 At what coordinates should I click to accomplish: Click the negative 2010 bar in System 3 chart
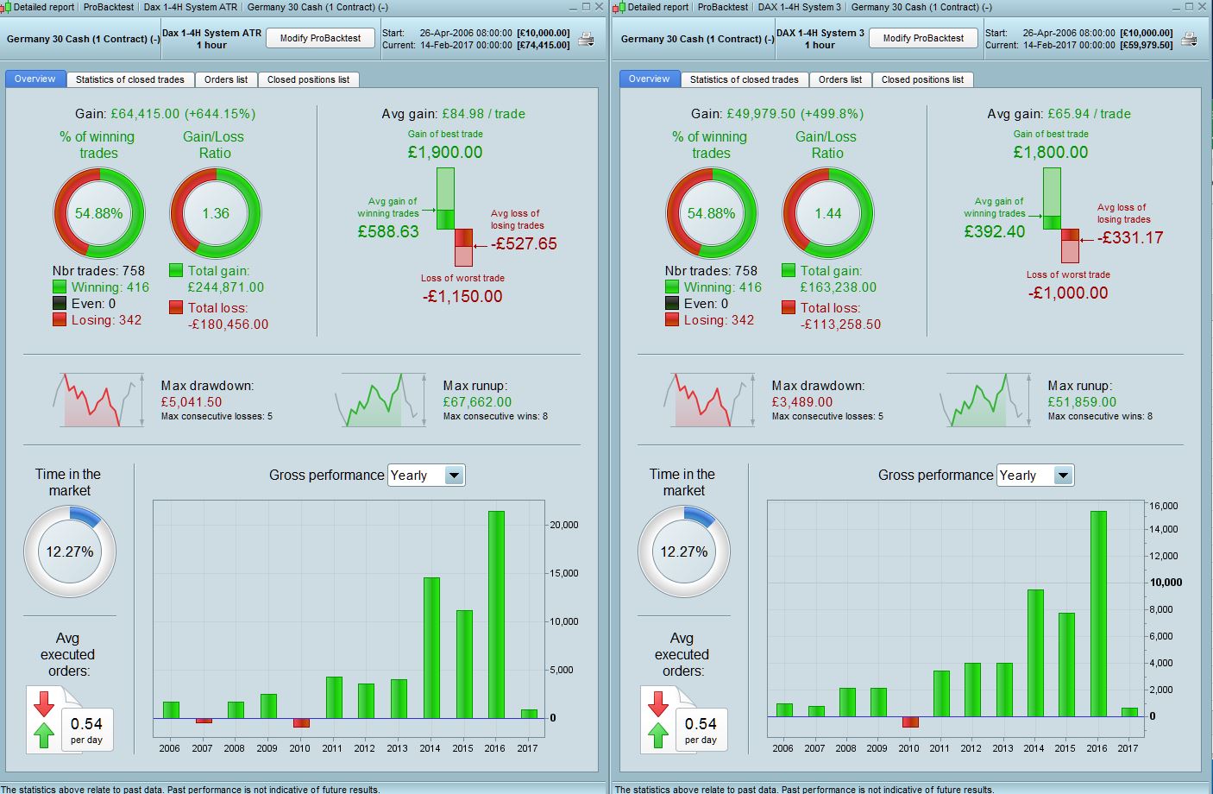click(x=910, y=722)
